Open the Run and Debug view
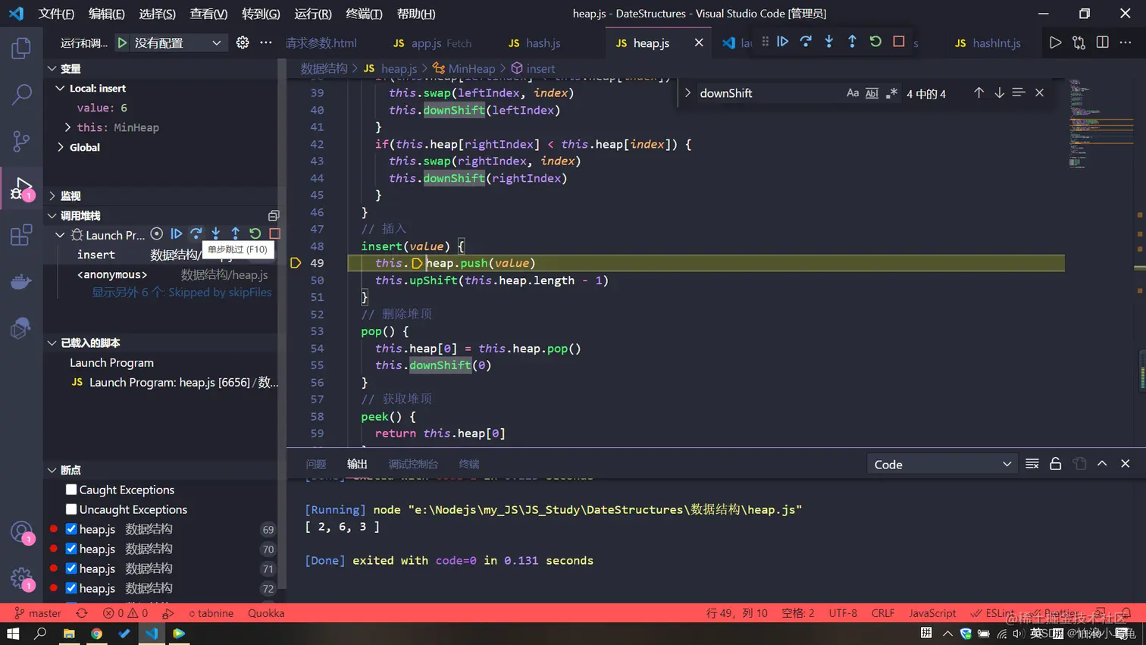This screenshot has height=645, width=1146. [21, 188]
